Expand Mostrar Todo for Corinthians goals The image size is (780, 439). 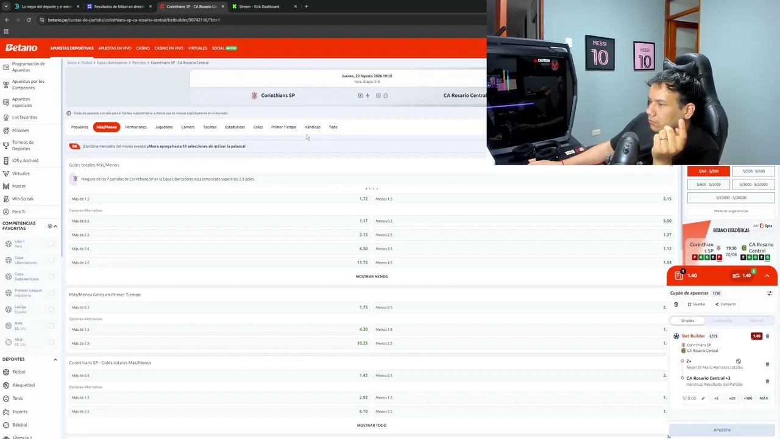tap(372, 426)
